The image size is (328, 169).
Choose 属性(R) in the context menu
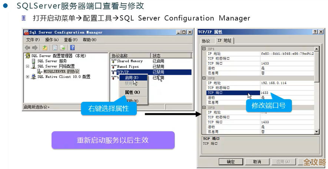click(132, 92)
